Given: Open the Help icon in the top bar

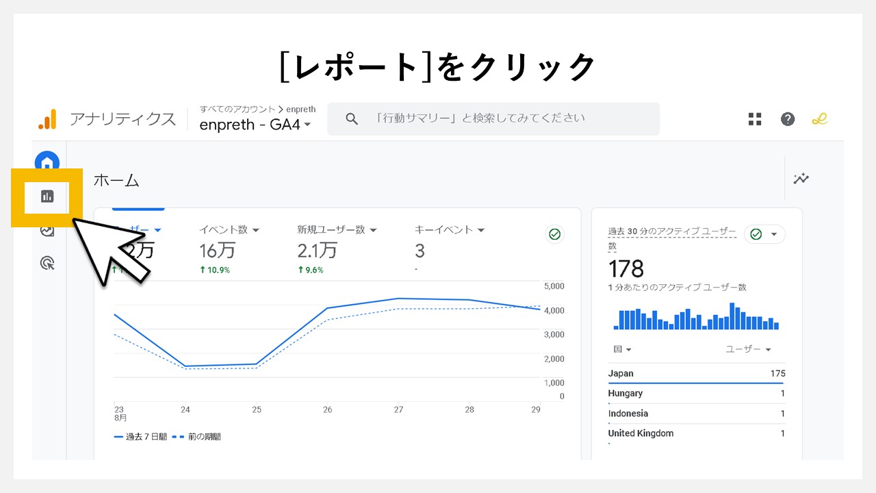Looking at the screenshot, I should [x=788, y=118].
